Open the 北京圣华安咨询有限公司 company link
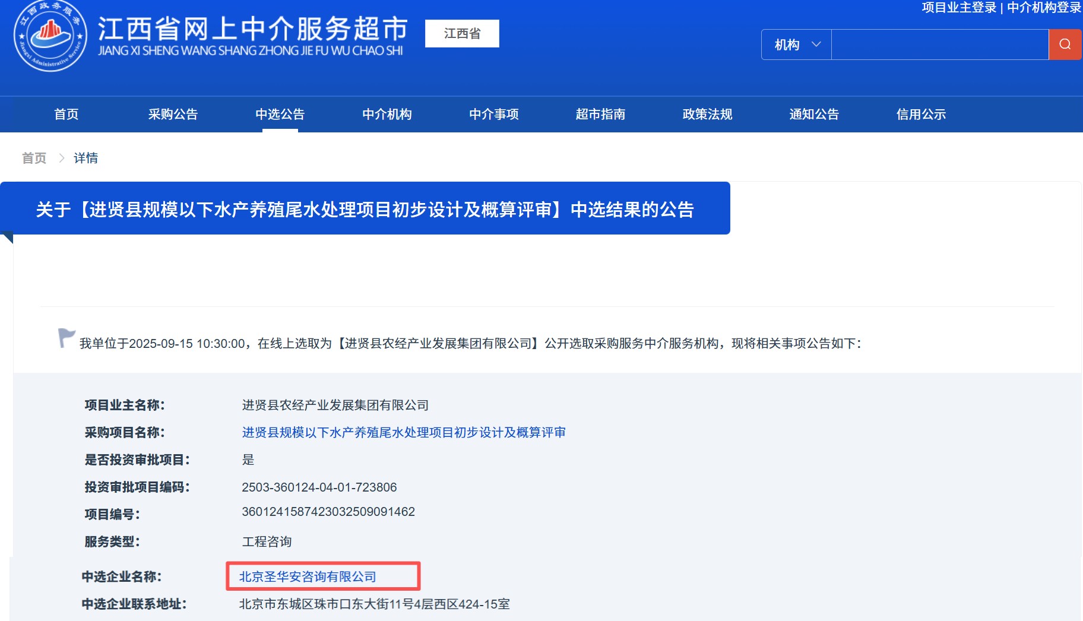1083x621 pixels. pyautogui.click(x=308, y=576)
